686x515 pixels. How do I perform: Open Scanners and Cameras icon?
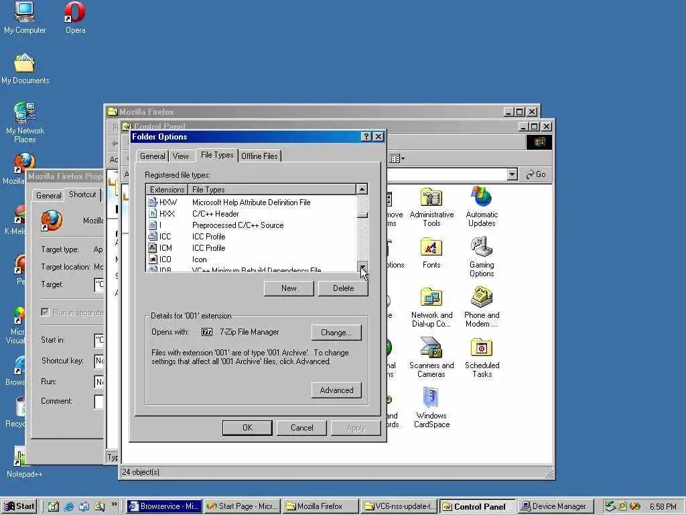point(431,358)
